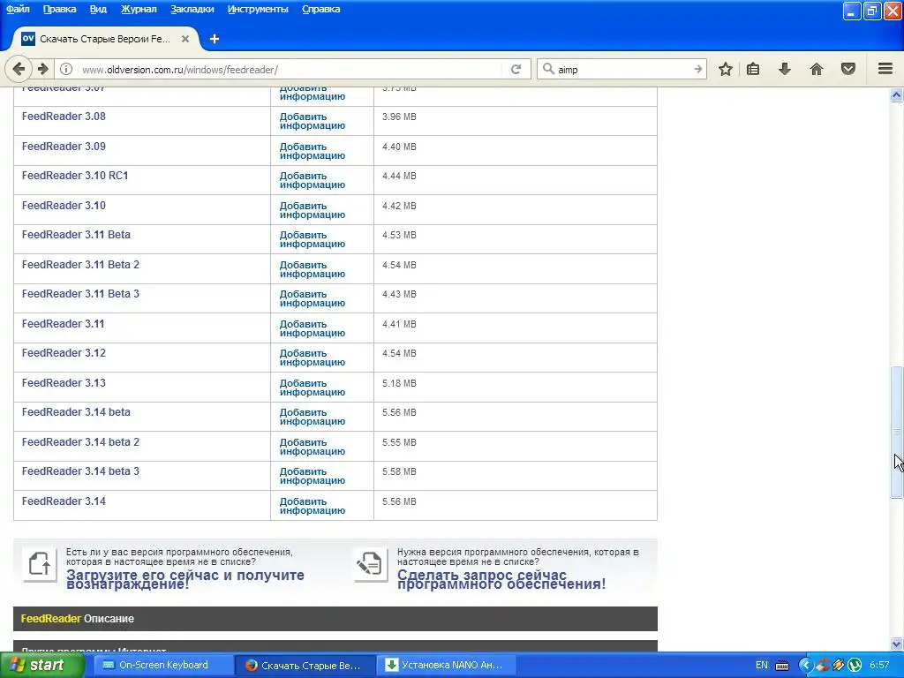
Task: Expand hidden tray icons with arrow
Action: point(805,665)
